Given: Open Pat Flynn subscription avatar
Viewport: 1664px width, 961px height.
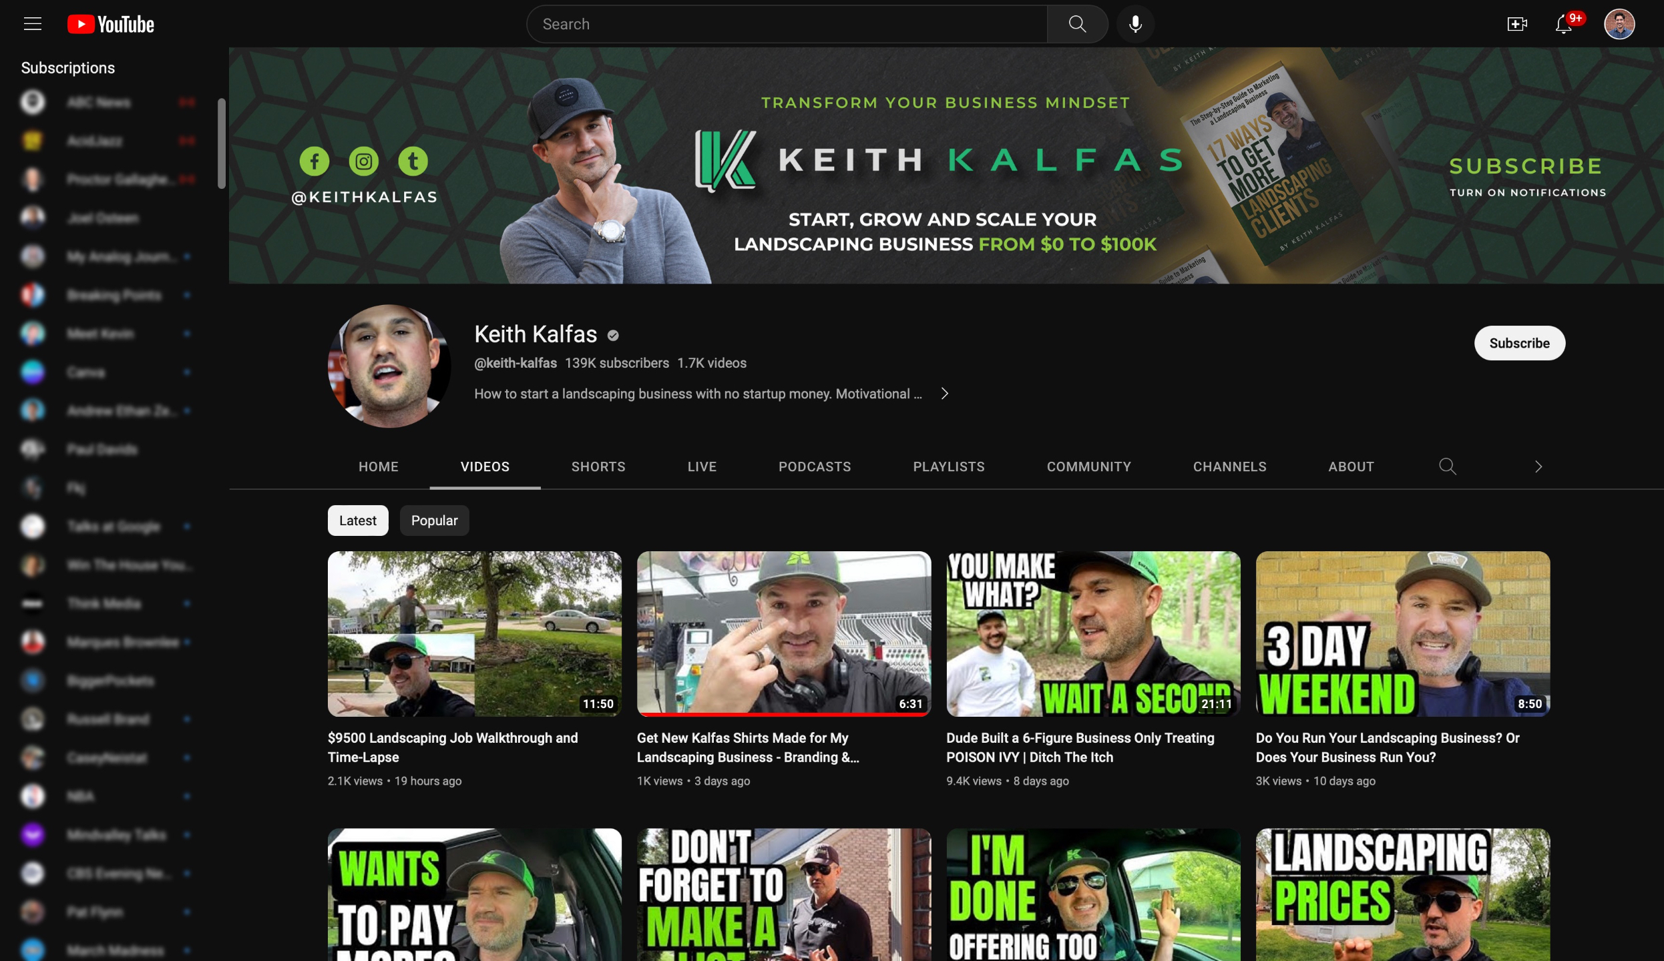Looking at the screenshot, I should 32,912.
